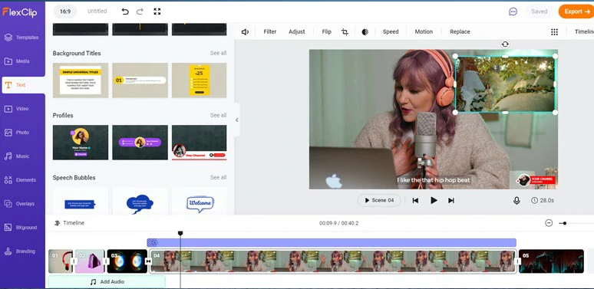Click the undo arrow icon

pyautogui.click(x=125, y=11)
